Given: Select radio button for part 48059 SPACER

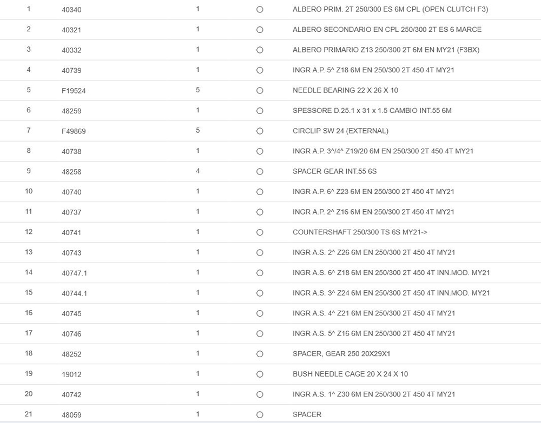Looking at the screenshot, I should (260, 415).
